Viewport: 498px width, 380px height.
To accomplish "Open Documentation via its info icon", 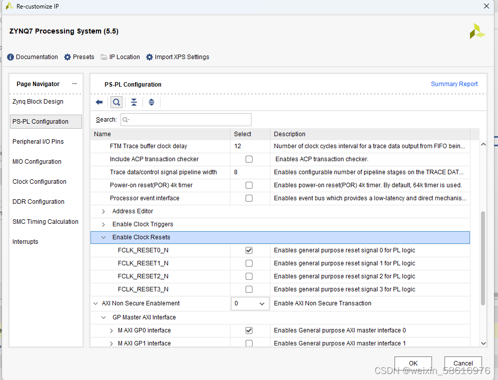I will pos(10,57).
